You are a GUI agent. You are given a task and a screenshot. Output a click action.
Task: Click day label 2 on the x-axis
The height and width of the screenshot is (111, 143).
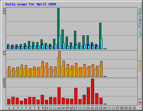click(13, 108)
